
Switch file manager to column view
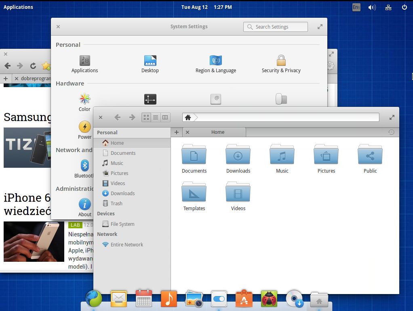coord(165,117)
